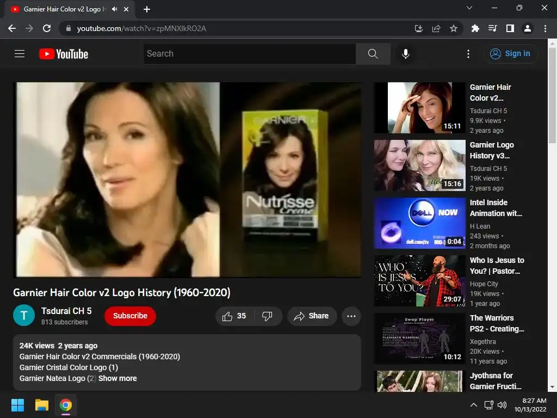Click Garnier Cristal Color Logo description line
This screenshot has height=418, width=557.
69,367
